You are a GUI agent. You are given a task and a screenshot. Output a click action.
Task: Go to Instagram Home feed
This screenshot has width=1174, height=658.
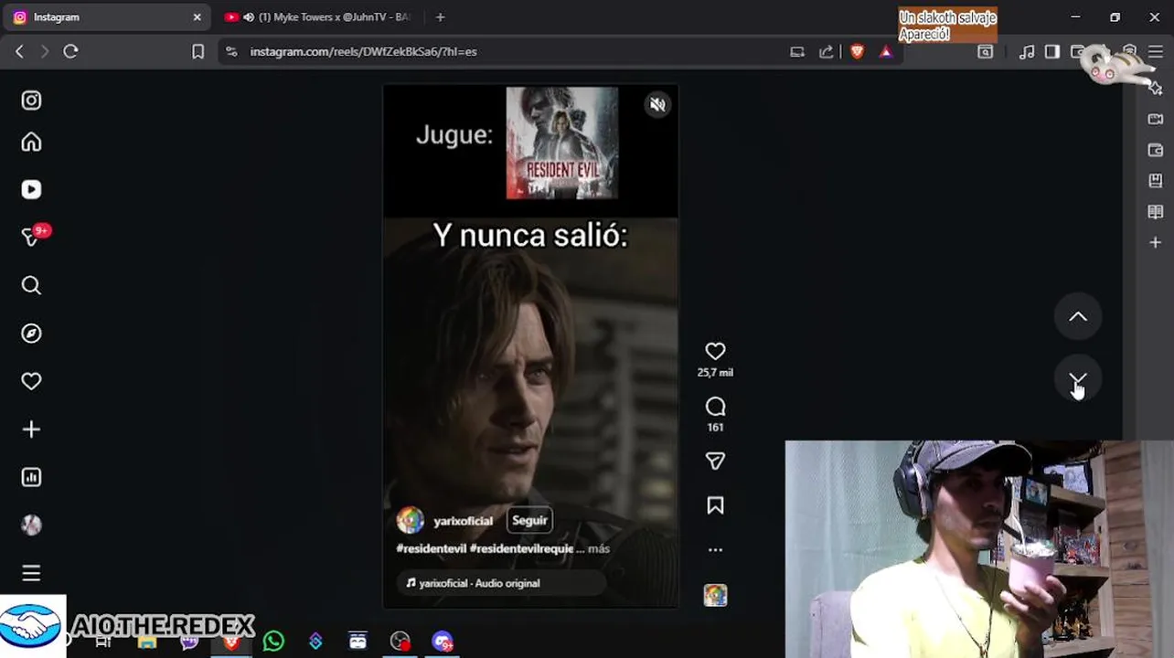tap(31, 142)
